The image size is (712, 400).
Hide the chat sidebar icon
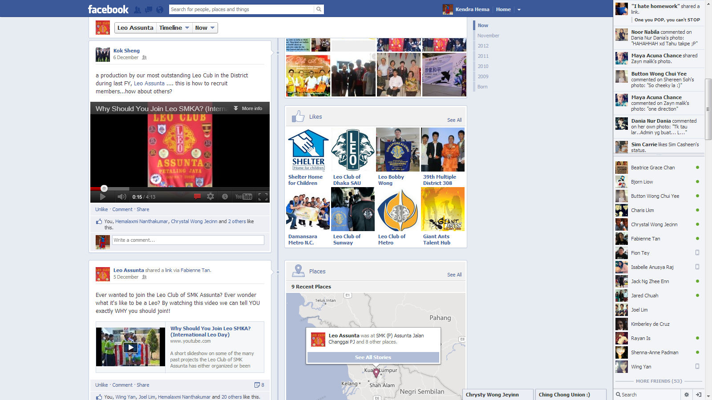[x=699, y=395]
